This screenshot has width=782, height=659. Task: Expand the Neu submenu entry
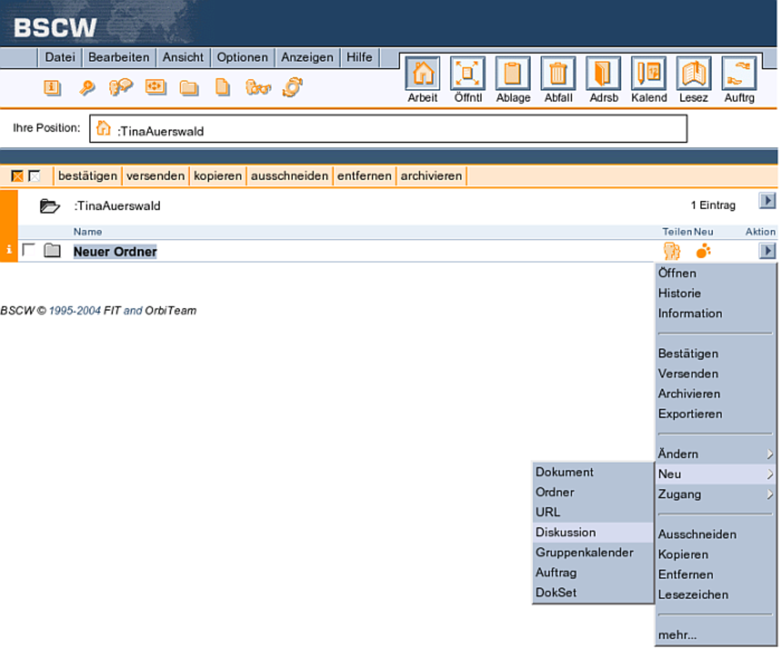click(716, 474)
